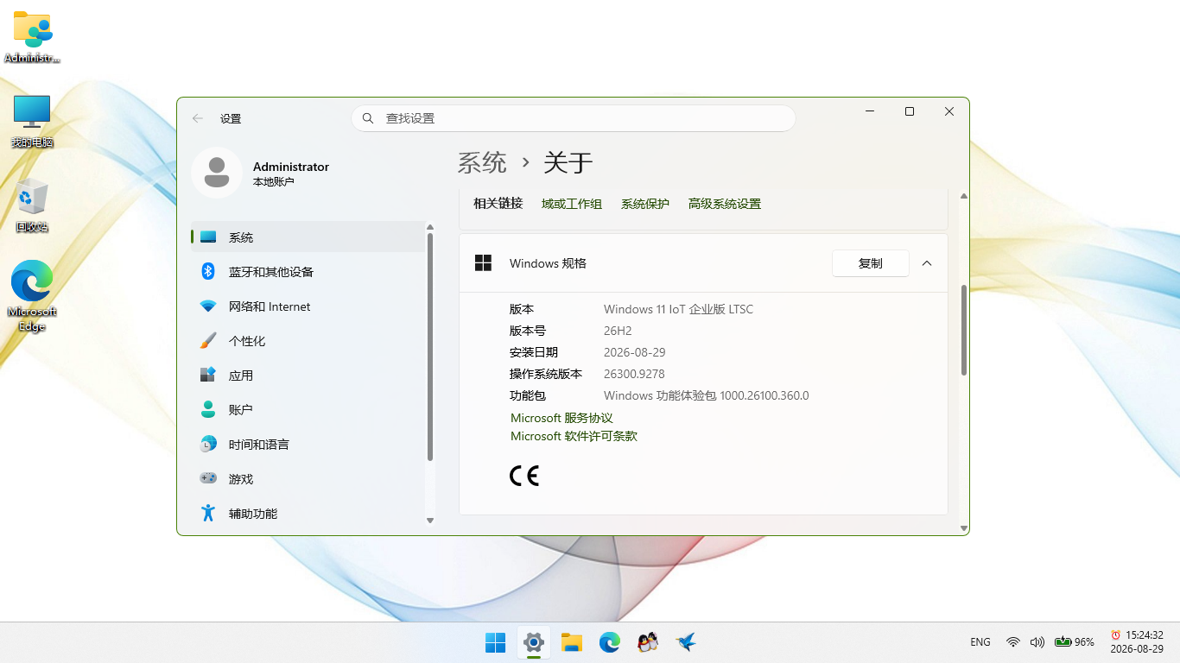Screen dimensions: 1180x663
Task: Open 游戏 gaming settings
Action: point(308,479)
